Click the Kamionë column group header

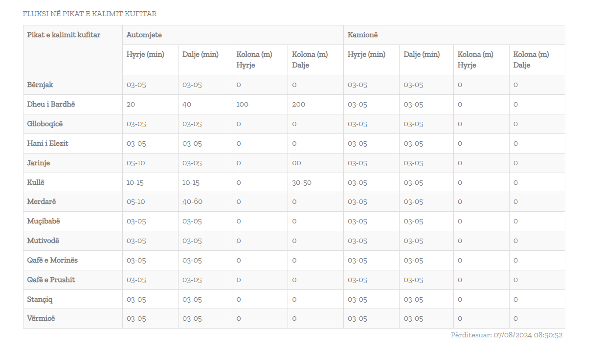tap(362, 35)
